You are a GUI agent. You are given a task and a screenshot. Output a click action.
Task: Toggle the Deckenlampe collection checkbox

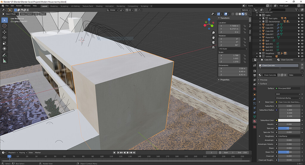pyautogui.click(x=263, y=22)
